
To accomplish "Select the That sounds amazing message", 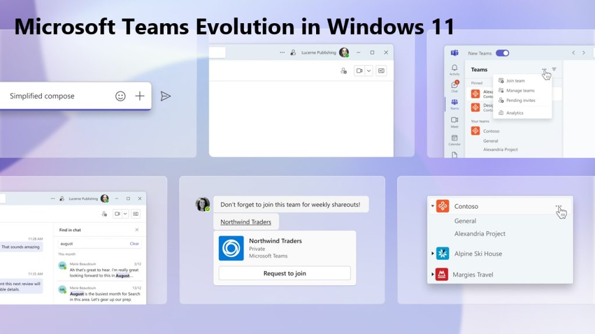I will coord(21,247).
